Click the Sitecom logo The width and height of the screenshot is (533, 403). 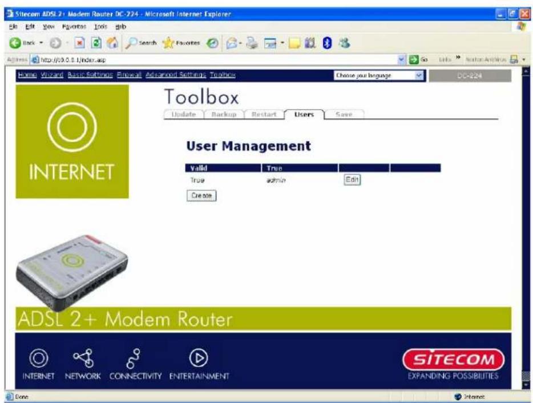[x=454, y=360]
